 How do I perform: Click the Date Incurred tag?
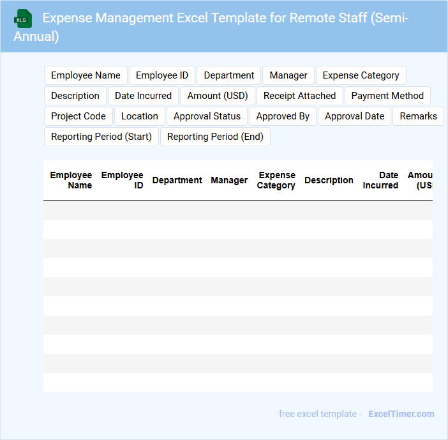click(x=143, y=96)
